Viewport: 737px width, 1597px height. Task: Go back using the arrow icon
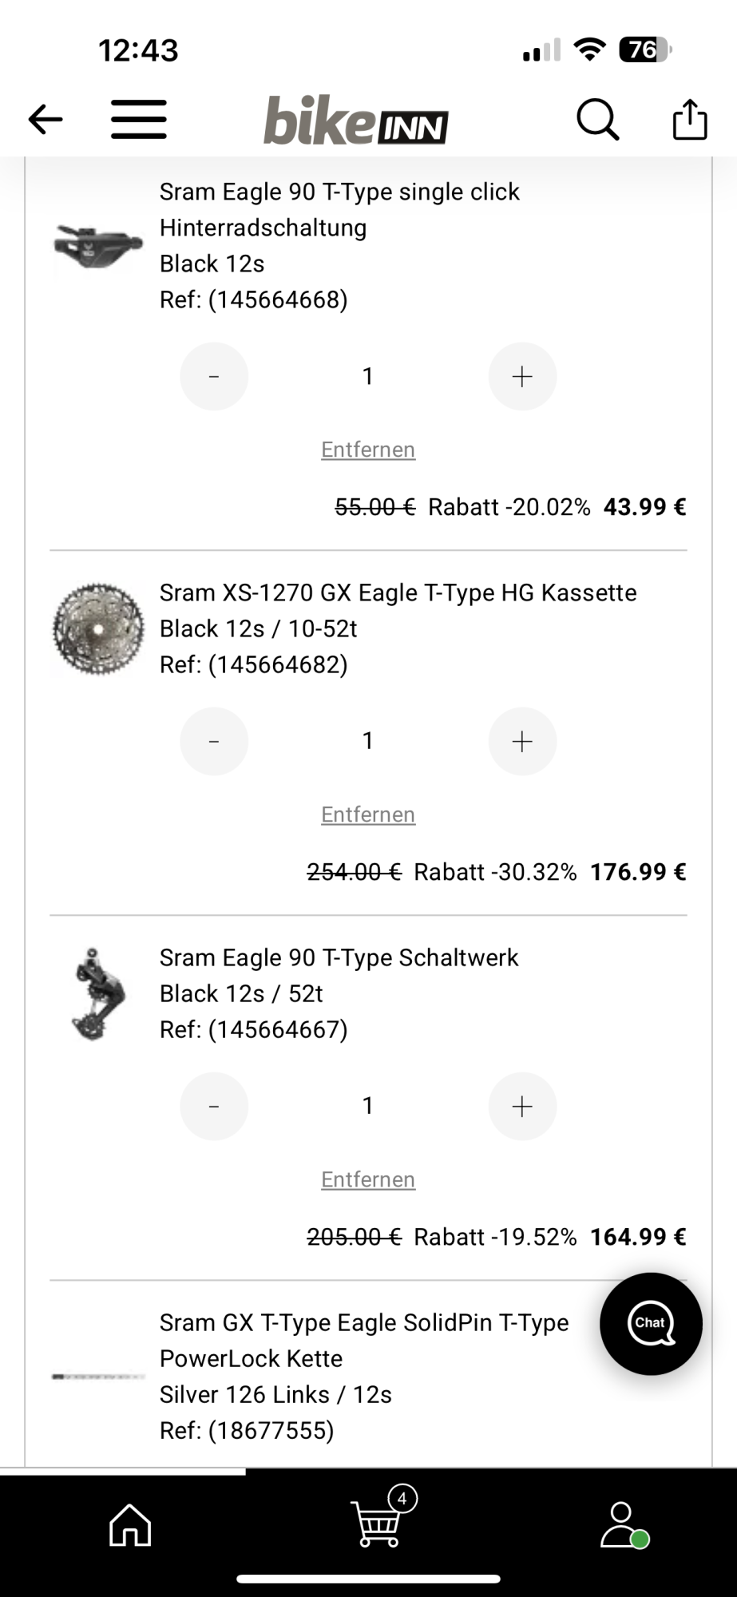[46, 120]
